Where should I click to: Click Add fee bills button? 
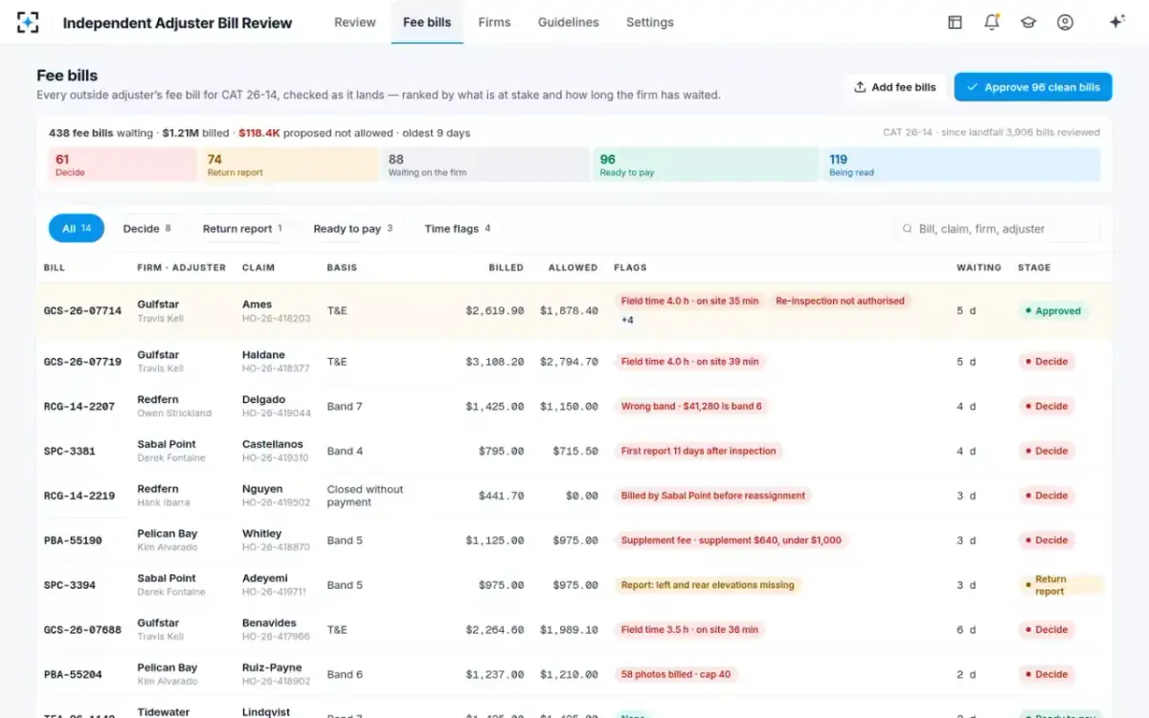point(895,87)
